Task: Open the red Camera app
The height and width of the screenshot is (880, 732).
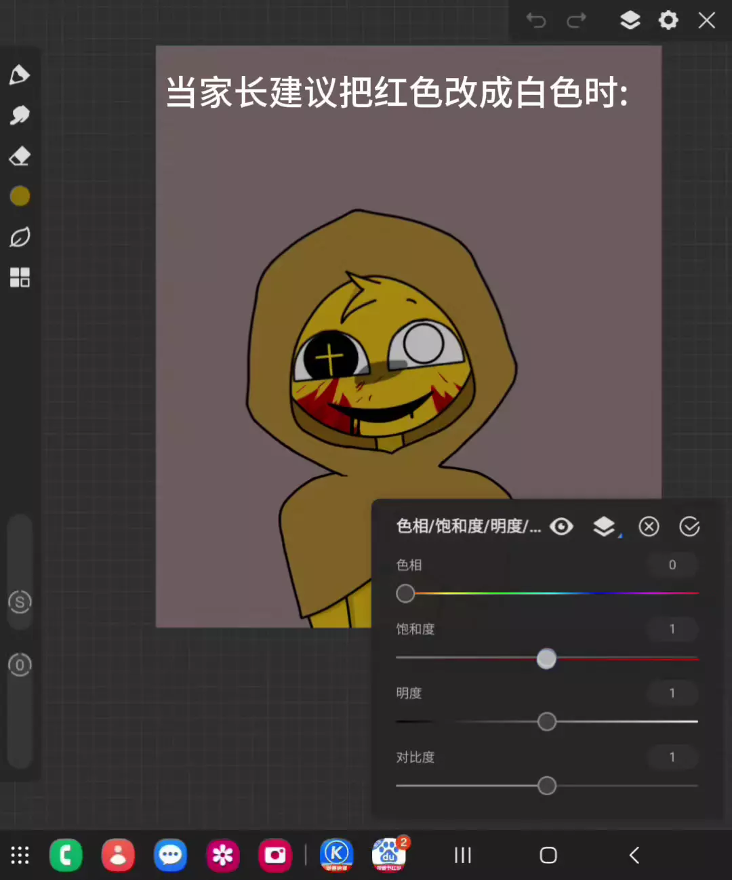Action: pos(274,855)
